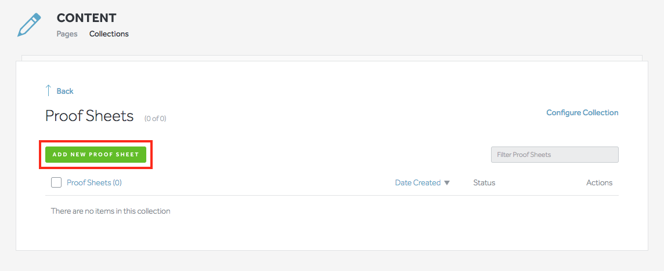The height and width of the screenshot is (271, 664).
Task: Click the up arrow icon beside Back
Action: click(x=48, y=91)
